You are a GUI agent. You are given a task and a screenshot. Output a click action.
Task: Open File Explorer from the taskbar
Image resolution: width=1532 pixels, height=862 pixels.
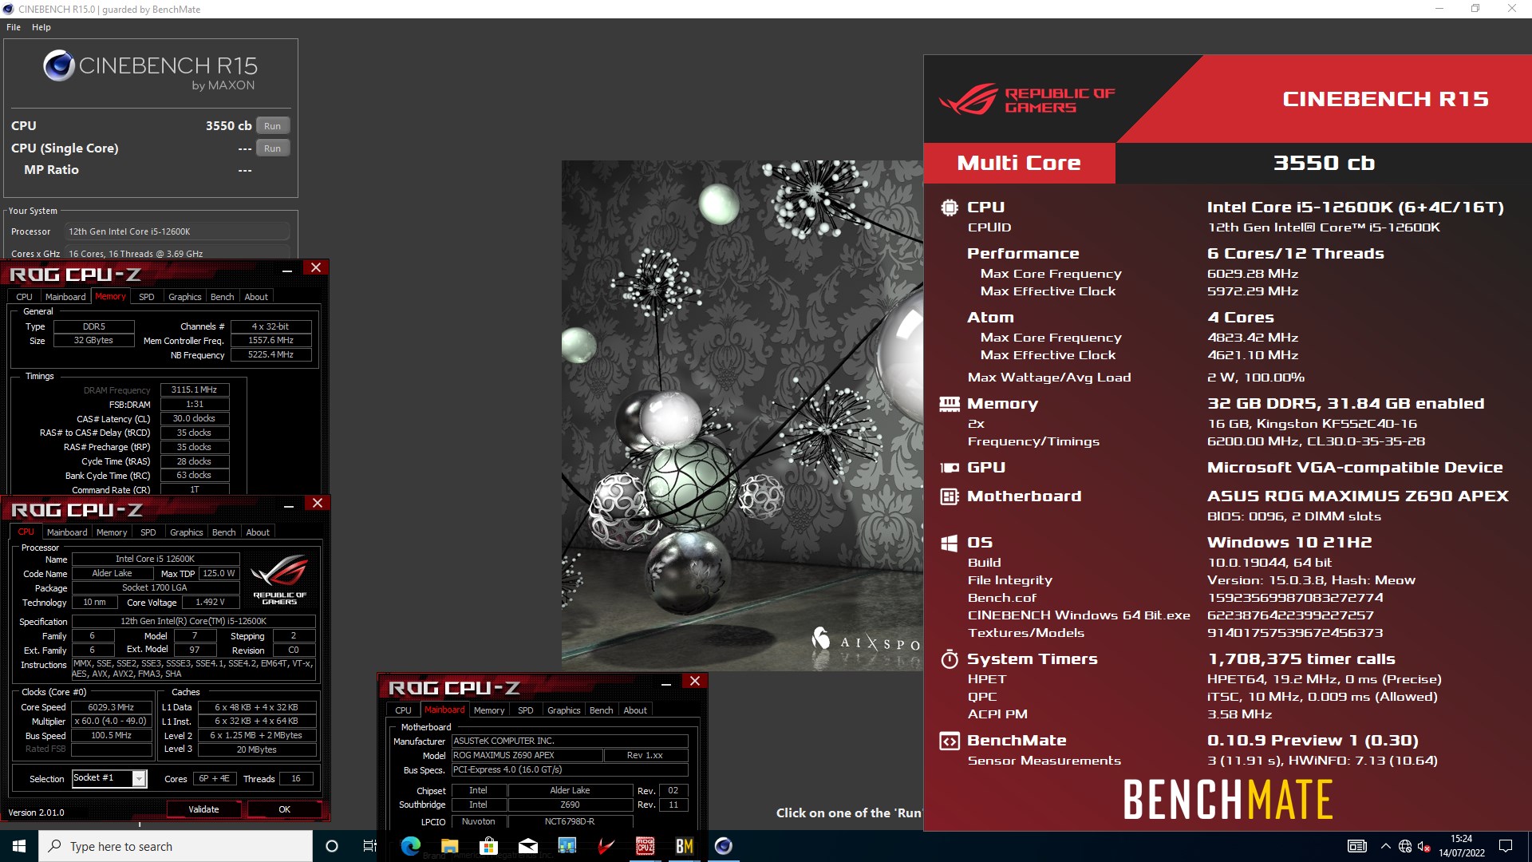(x=449, y=846)
